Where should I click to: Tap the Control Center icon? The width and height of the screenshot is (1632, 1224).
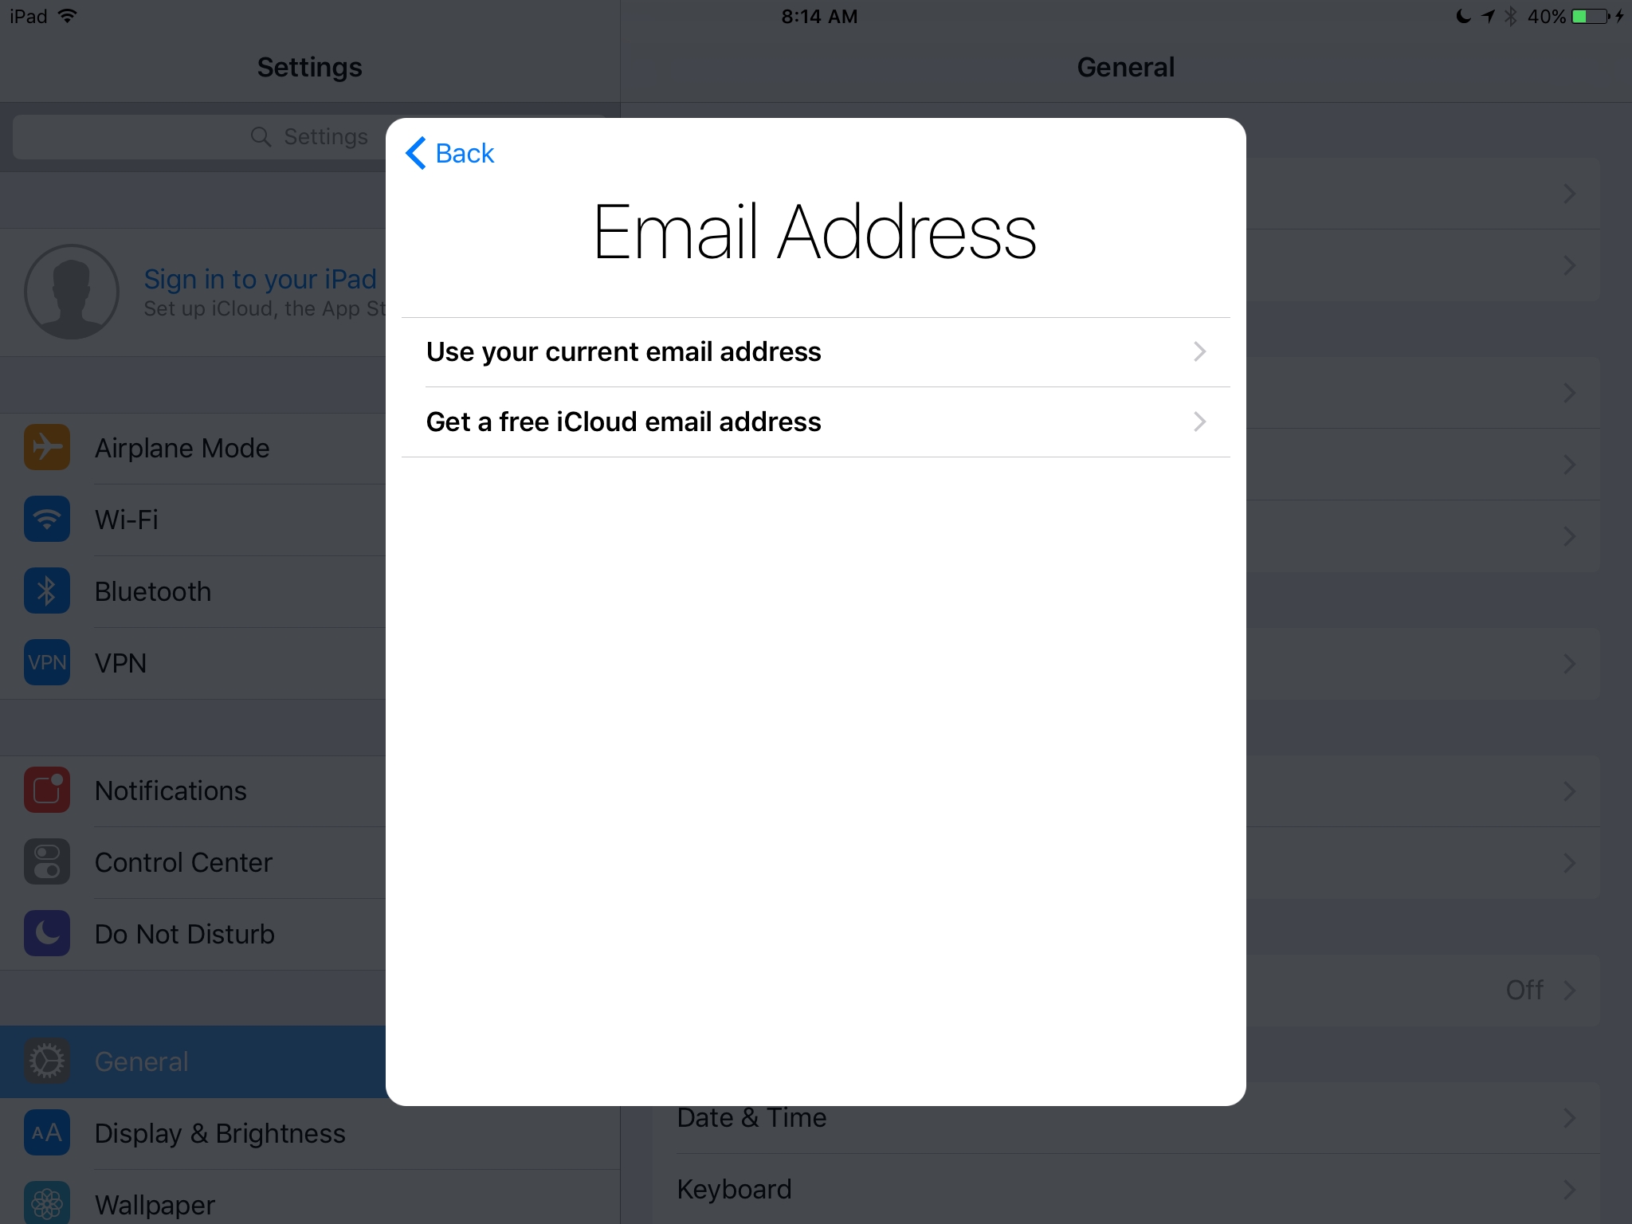click(46, 860)
